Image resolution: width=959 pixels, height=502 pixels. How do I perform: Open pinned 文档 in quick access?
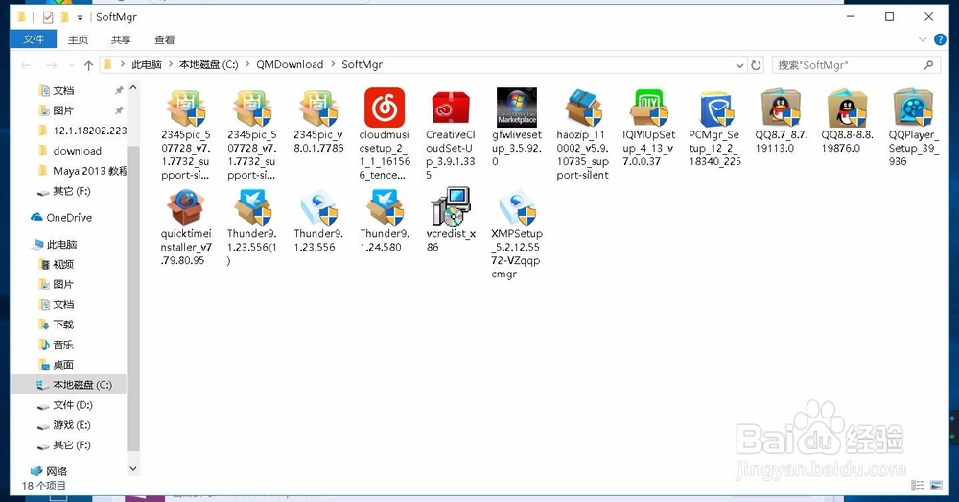63,90
